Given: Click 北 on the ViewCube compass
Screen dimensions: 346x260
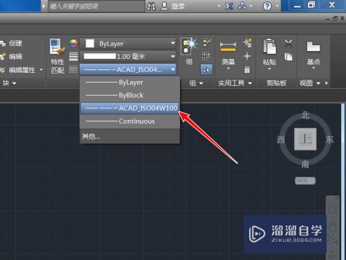Looking at the screenshot, I should [305, 115].
